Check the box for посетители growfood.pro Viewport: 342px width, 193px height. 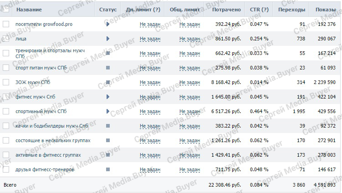pyautogui.click(x=6, y=24)
